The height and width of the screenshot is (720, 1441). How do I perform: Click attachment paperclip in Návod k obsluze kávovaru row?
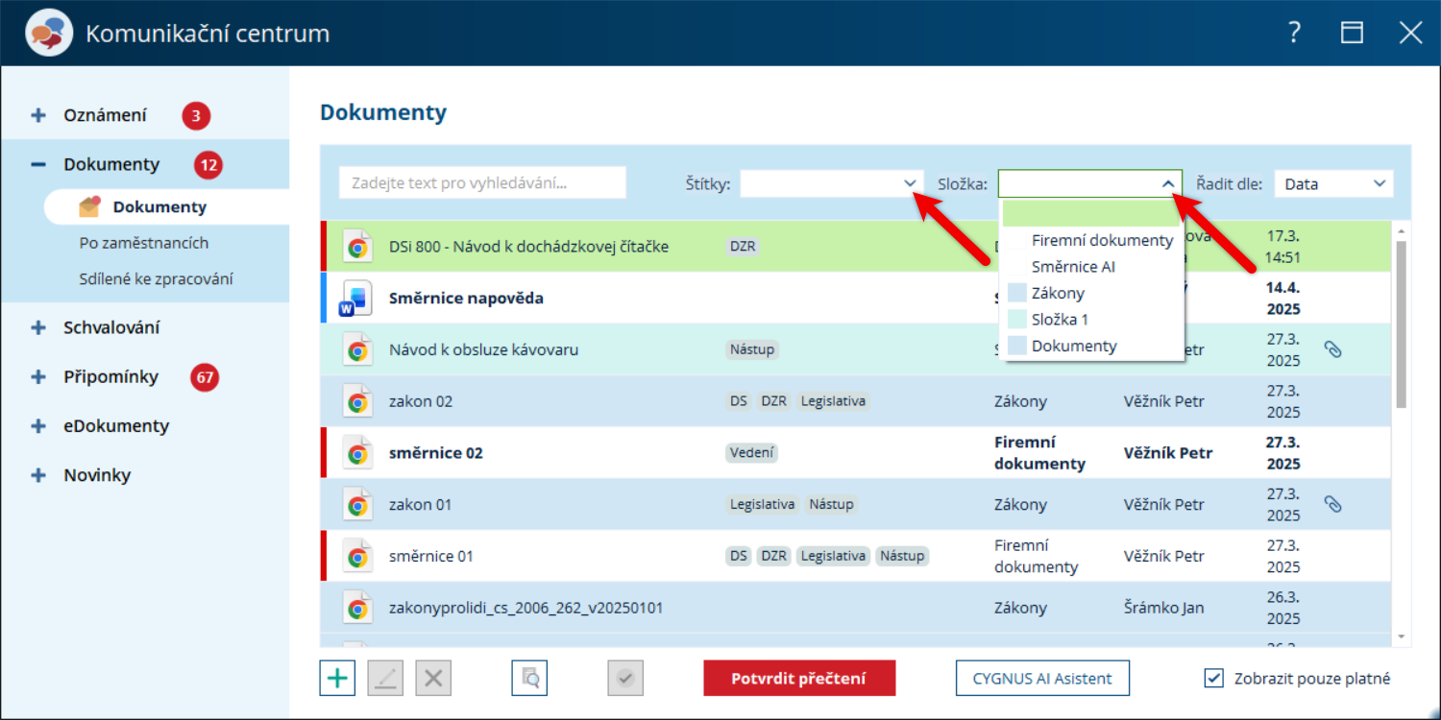point(1332,349)
